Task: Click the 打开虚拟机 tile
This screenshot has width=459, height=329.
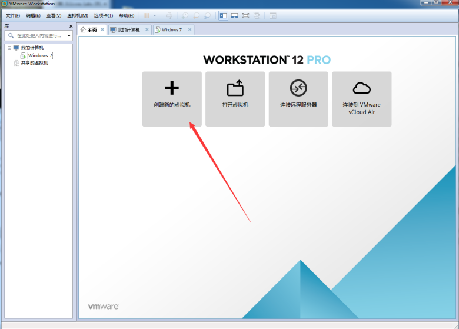Action: pos(235,99)
